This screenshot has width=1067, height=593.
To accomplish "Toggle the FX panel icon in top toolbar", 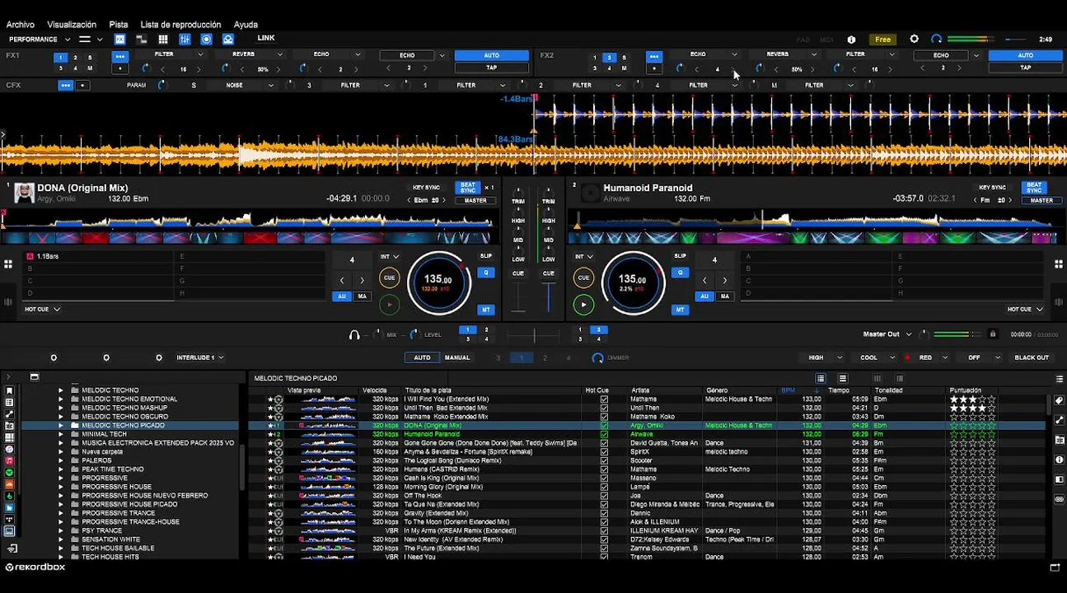I will coord(120,39).
